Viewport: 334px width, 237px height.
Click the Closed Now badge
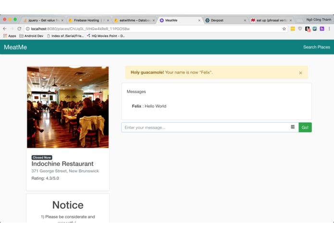pos(42,157)
